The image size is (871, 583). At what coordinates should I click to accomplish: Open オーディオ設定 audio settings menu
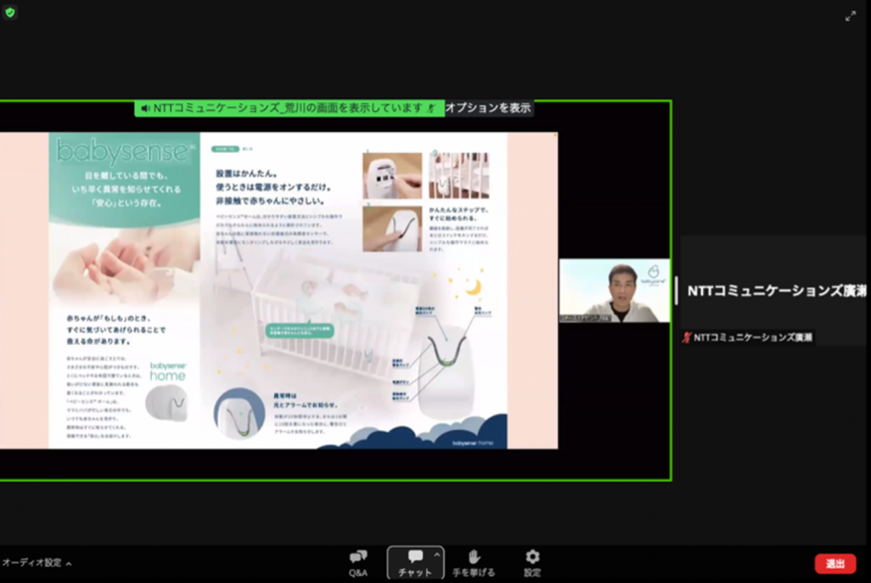(36, 563)
